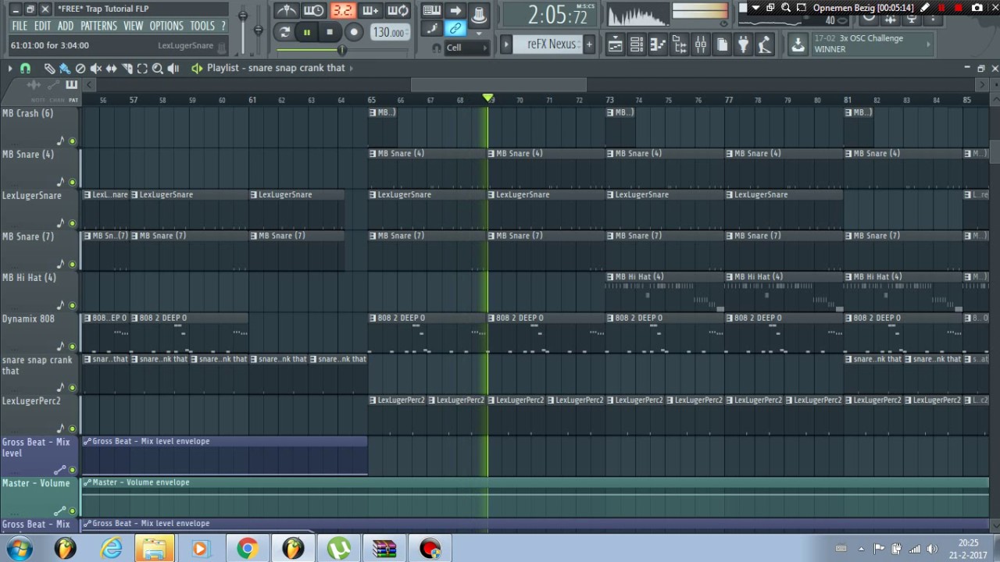
Task: Mute the MB Hi Hat (4) track
Action: tap(73, 305)
